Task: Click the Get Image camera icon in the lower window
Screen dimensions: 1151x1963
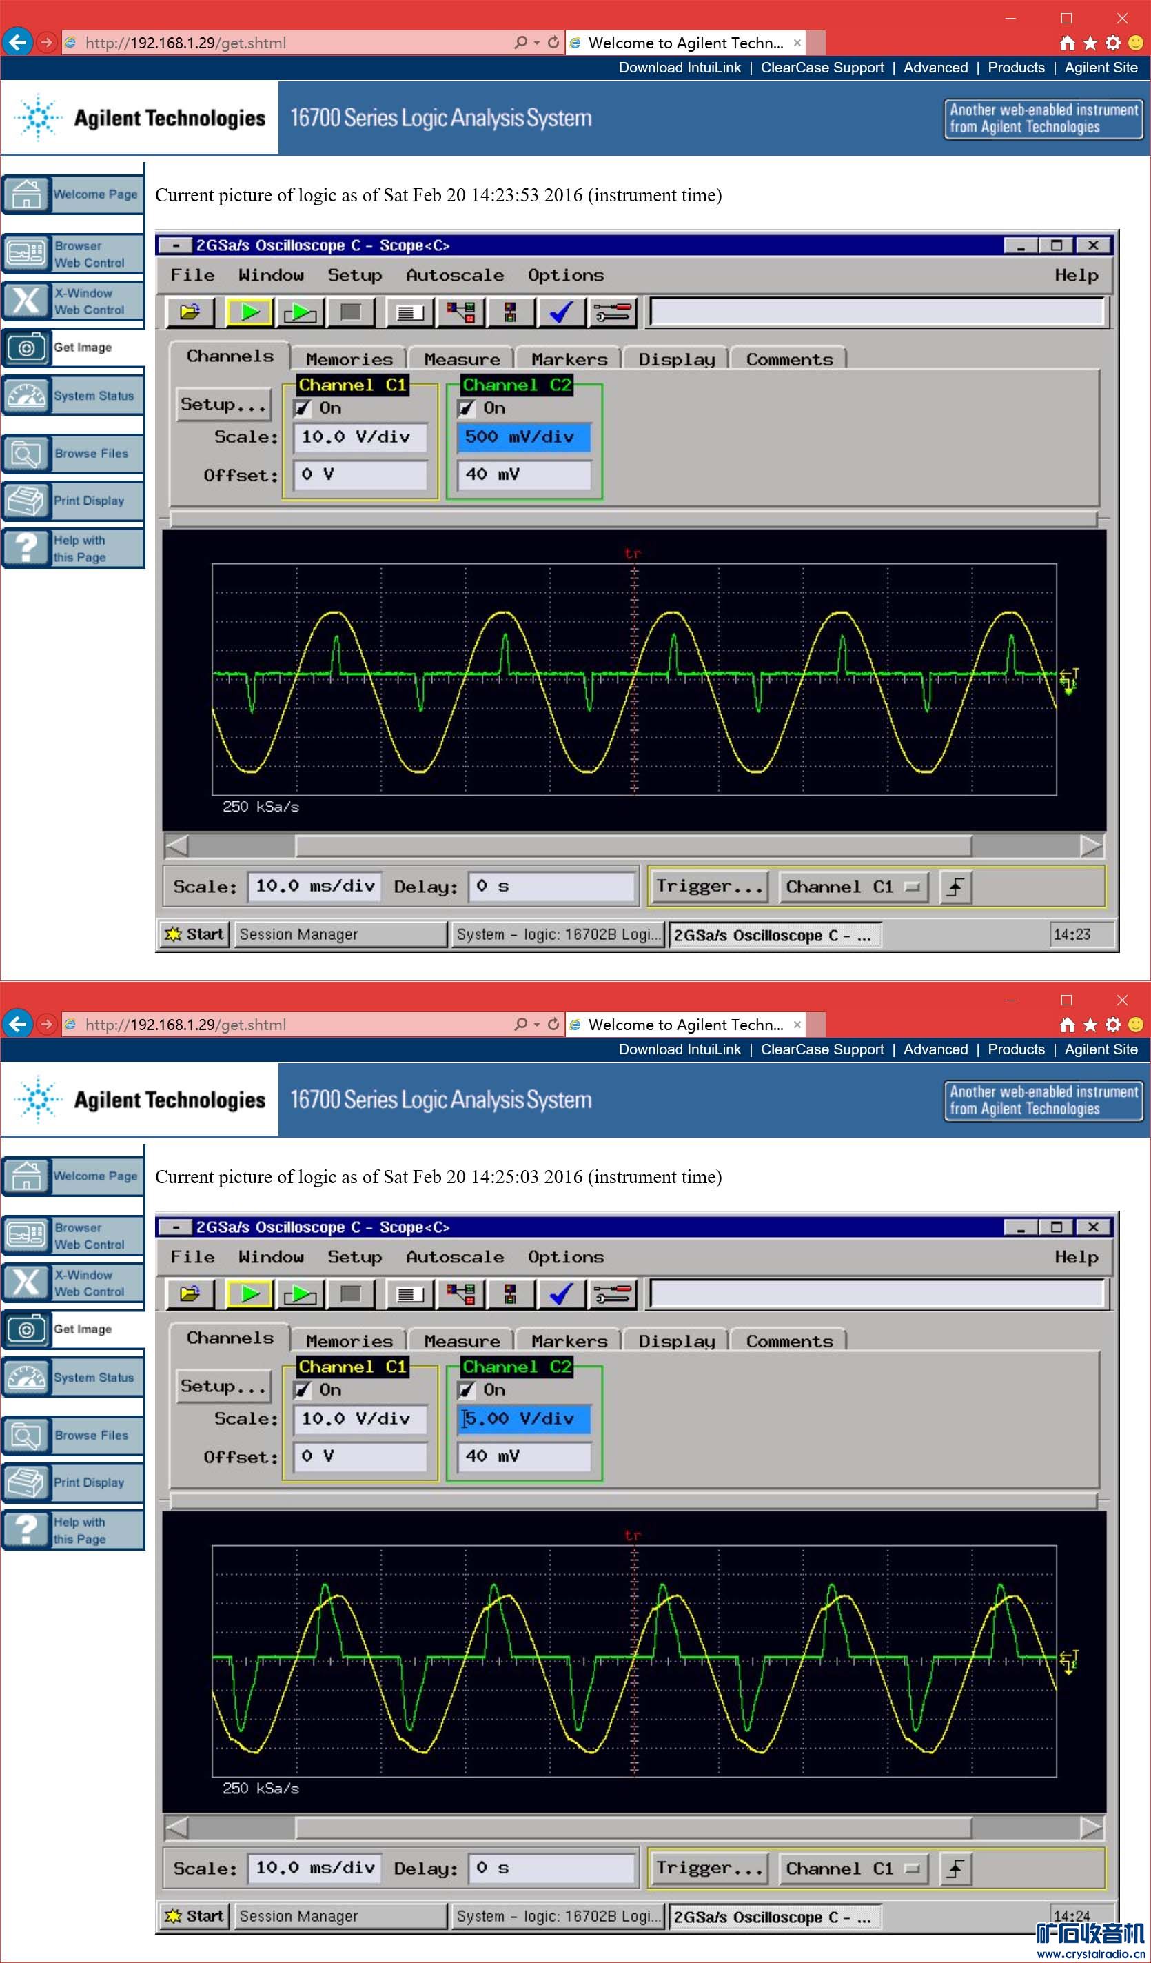Action: 26,1329
